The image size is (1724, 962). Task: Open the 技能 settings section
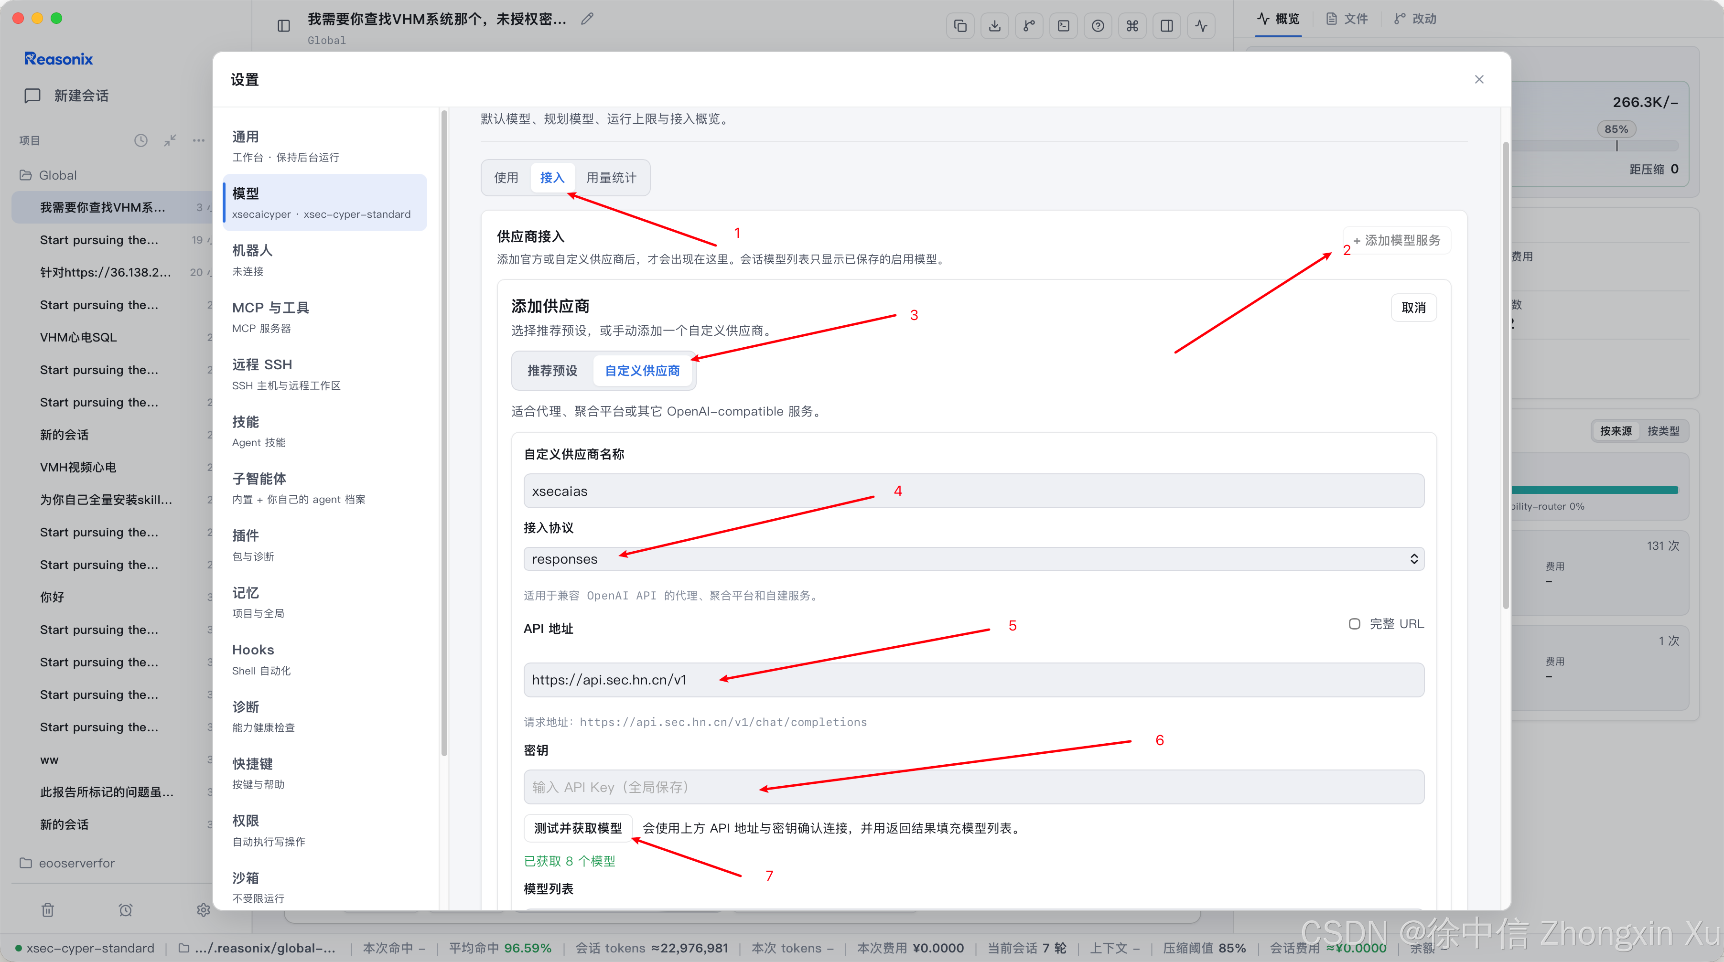324,431
